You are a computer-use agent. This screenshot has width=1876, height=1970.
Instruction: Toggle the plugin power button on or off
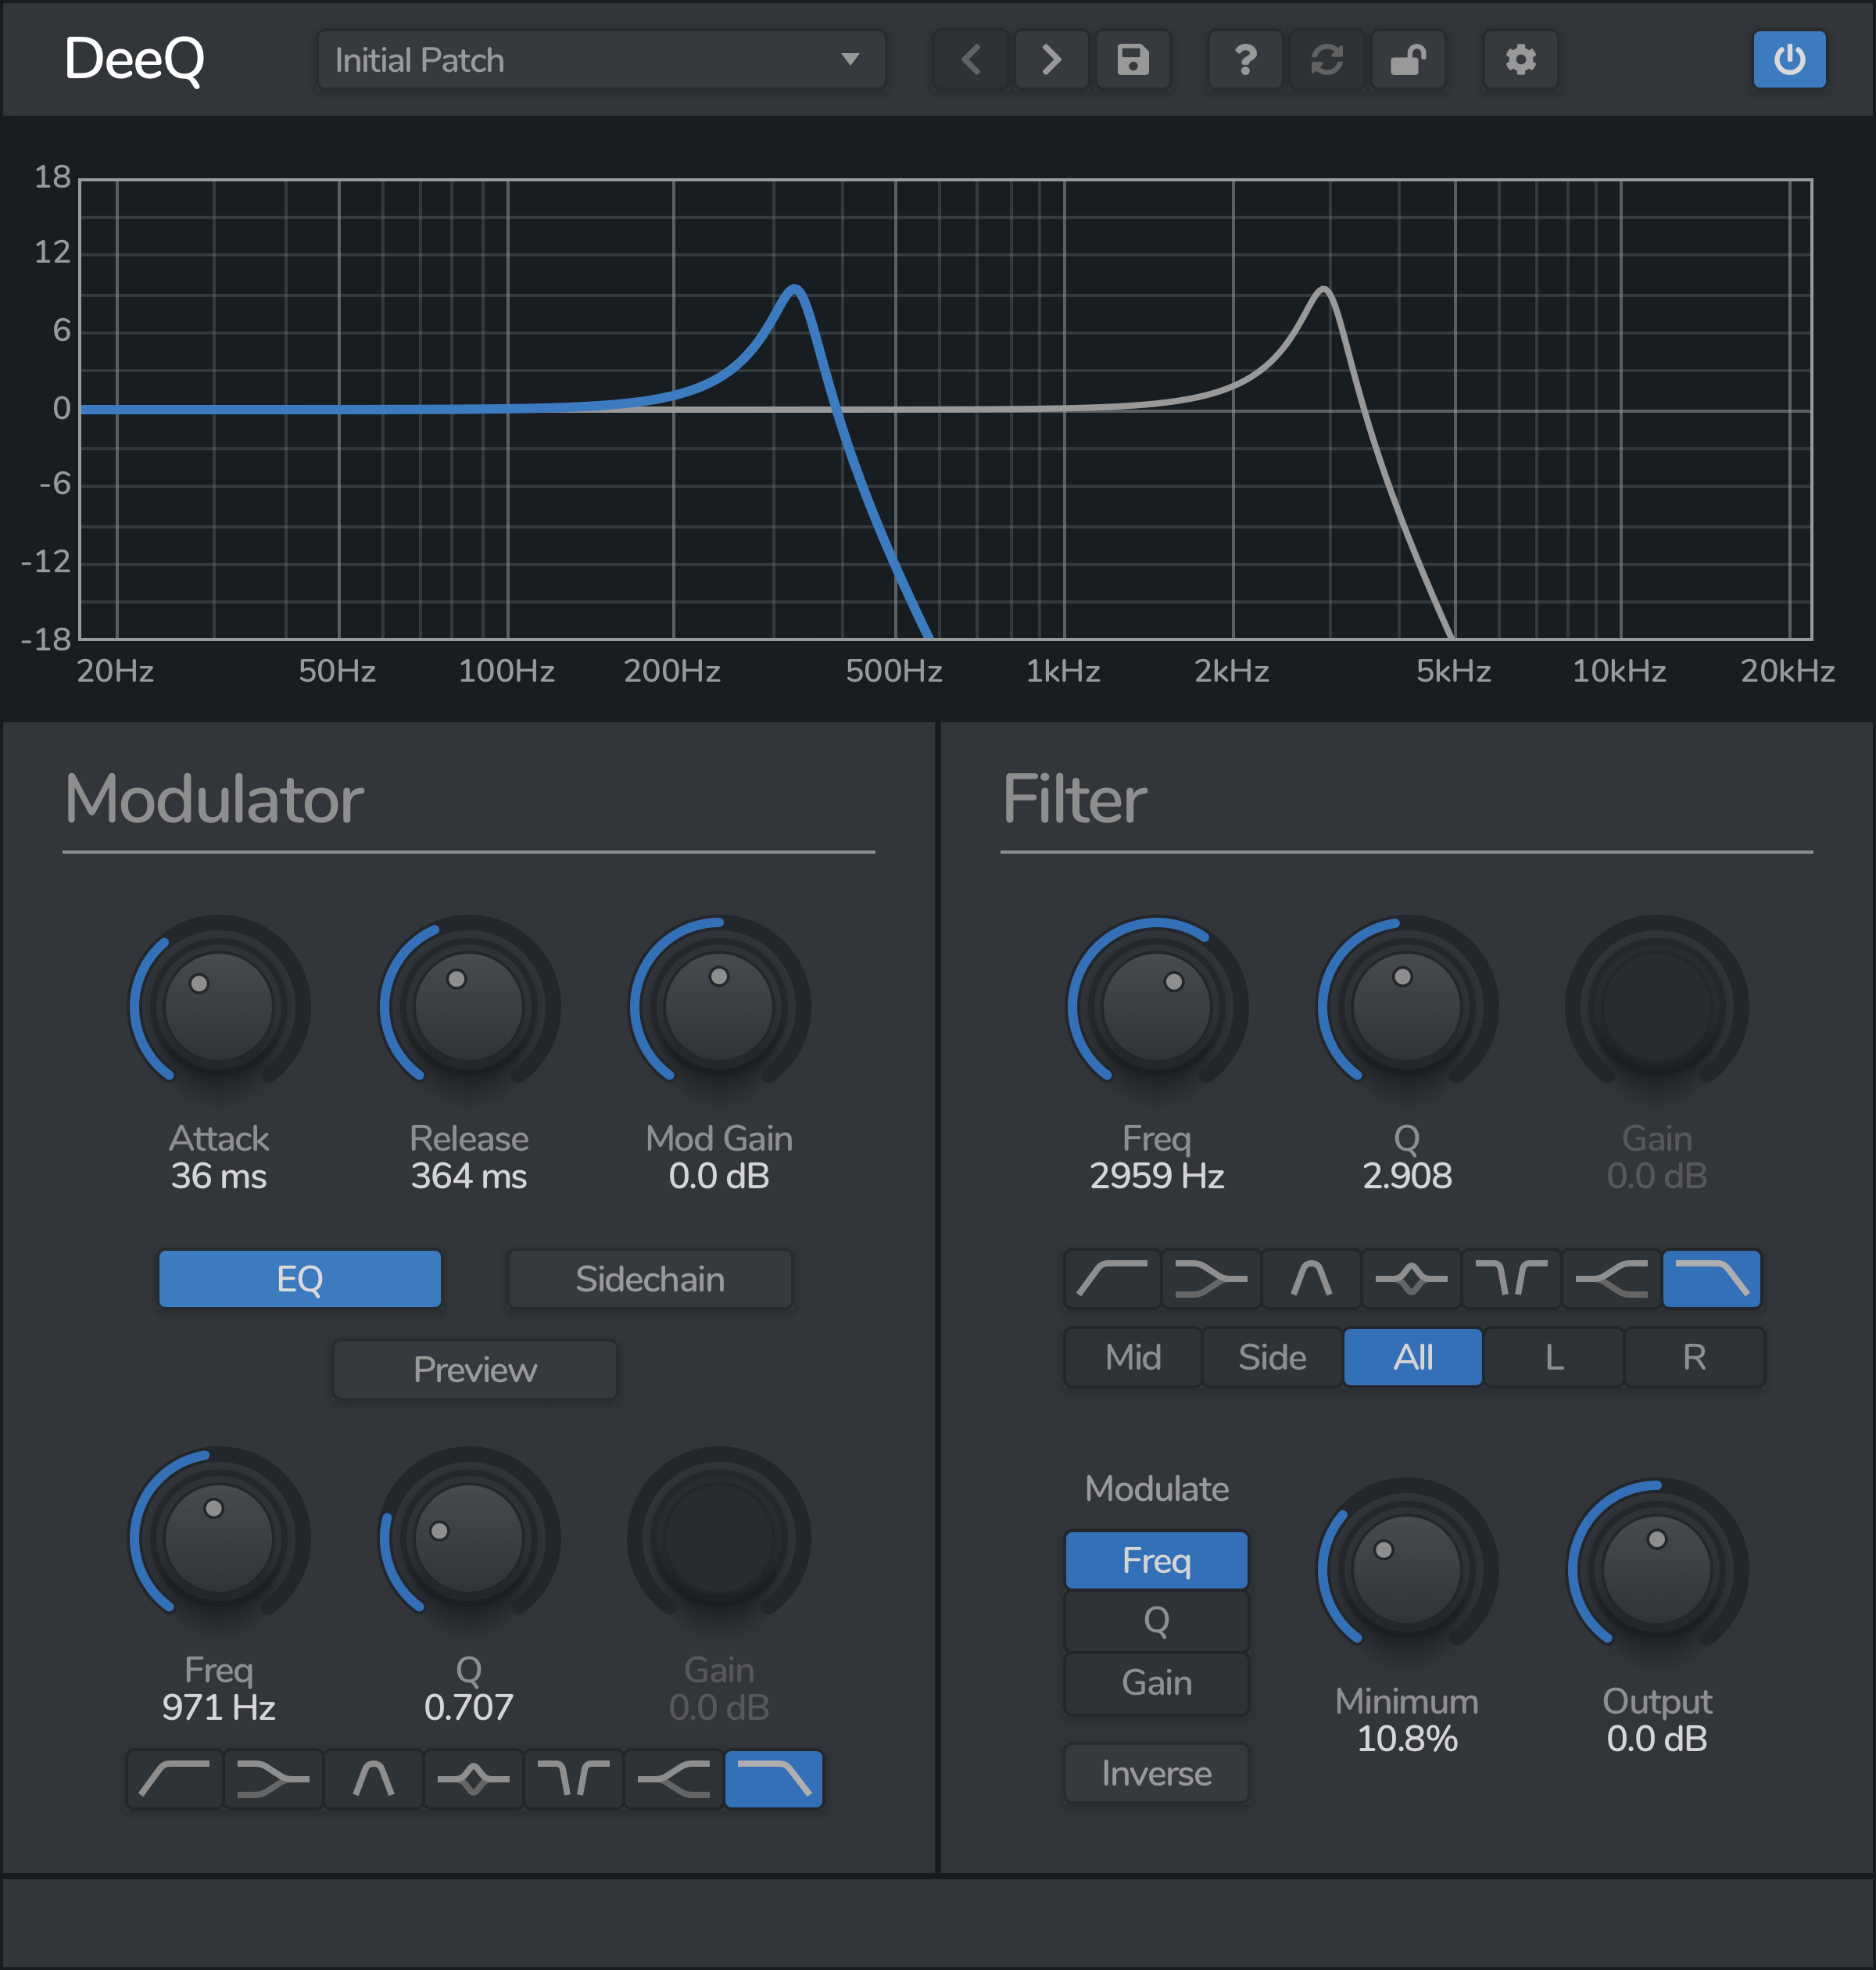coord(1789,60)
